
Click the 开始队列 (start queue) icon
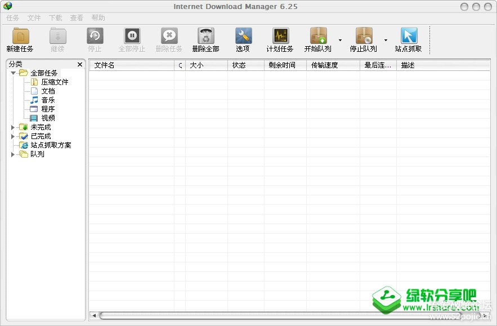[x=318, y=38]
